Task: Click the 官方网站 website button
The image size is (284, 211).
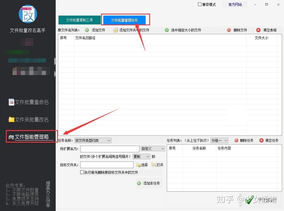Action: 235,4
